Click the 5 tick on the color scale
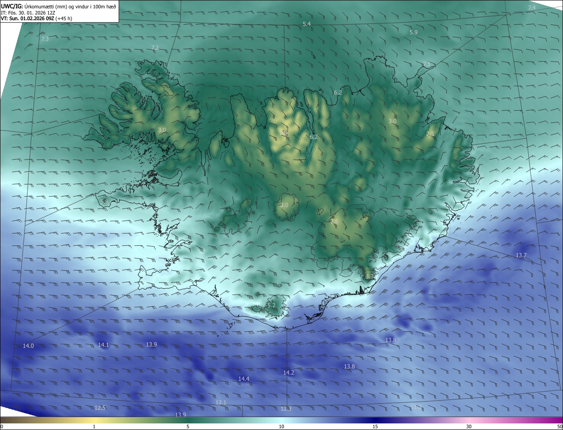This screenshot has width=563, height=430. tap(188, 426)
